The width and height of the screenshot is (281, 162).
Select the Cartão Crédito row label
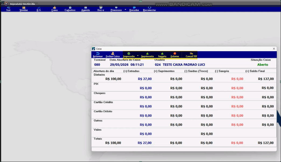(103, 102)
